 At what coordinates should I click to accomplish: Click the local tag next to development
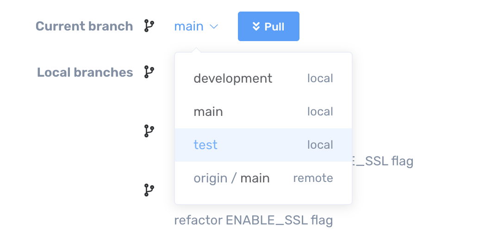[320, 79]
